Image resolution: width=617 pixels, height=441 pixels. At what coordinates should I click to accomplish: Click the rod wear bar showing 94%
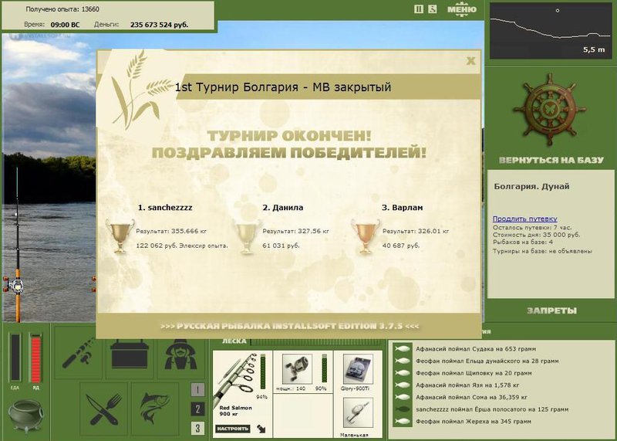(x=263, y=372)
